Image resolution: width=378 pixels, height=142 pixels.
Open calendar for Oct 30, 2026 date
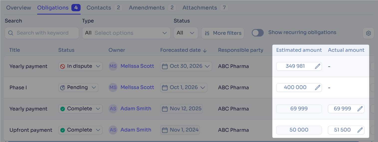pyautogui.click(x=165, y=66)
